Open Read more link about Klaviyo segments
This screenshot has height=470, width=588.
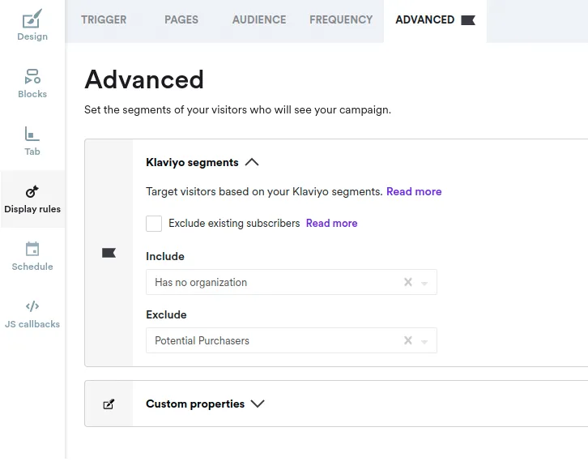[x=414, y=192]
